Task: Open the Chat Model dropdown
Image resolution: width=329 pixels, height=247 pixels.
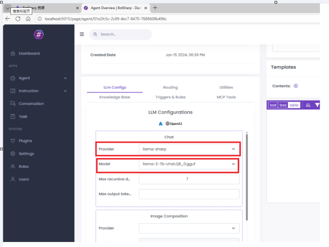Action: [189, 164]
